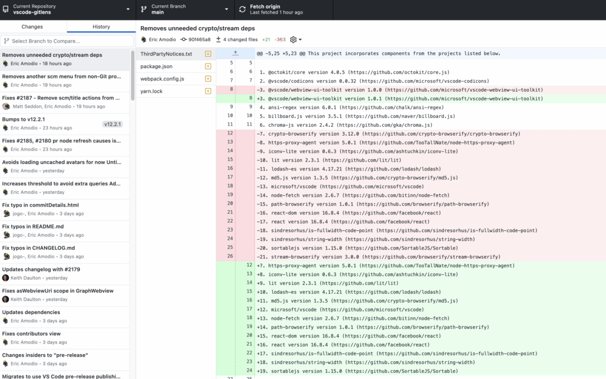Click the commit SHA icon
This screenshot has height=379, width=606.
click(183, 40)
